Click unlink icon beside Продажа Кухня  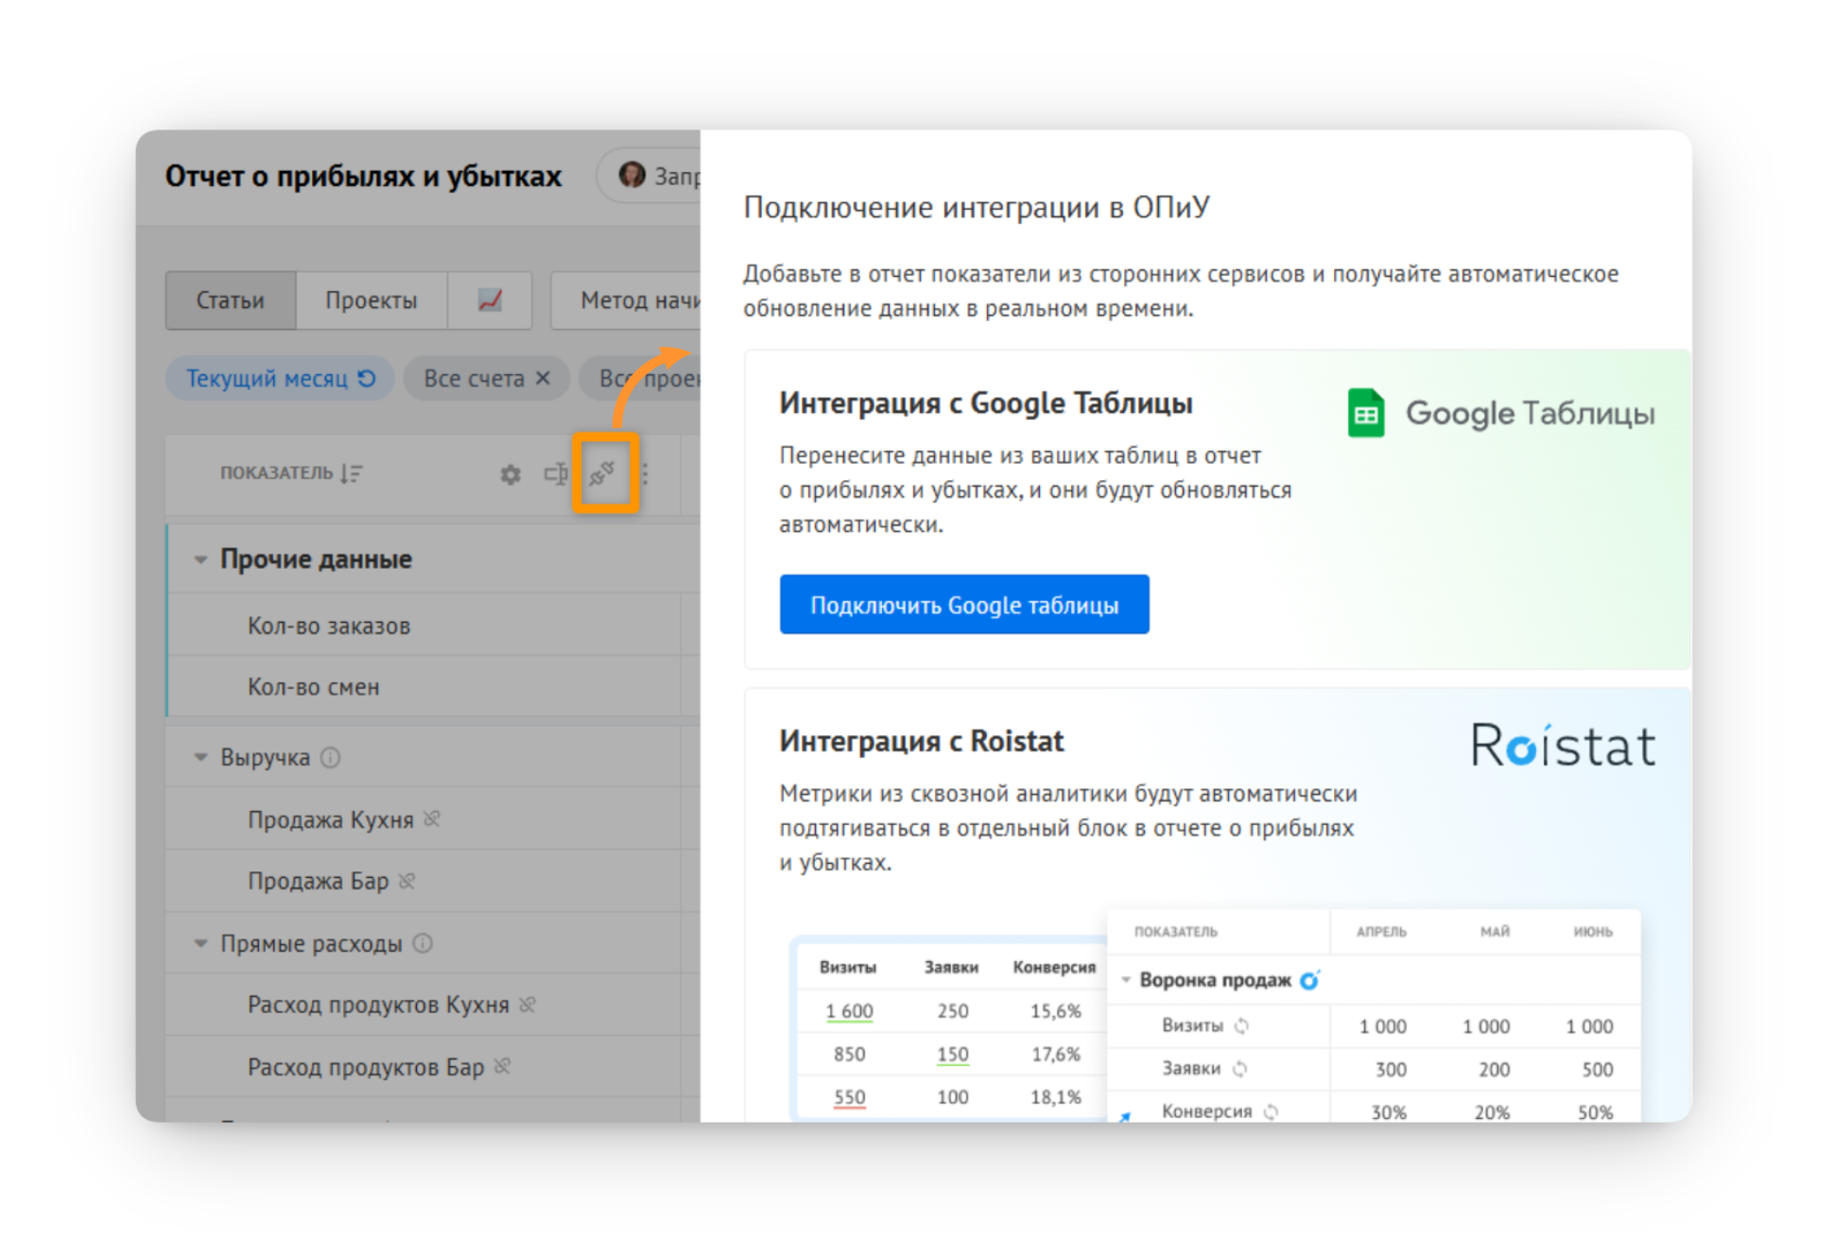click(432, 818)
